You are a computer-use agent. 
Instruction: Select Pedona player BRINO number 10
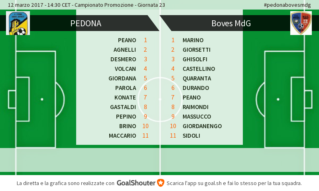[134, 126]
